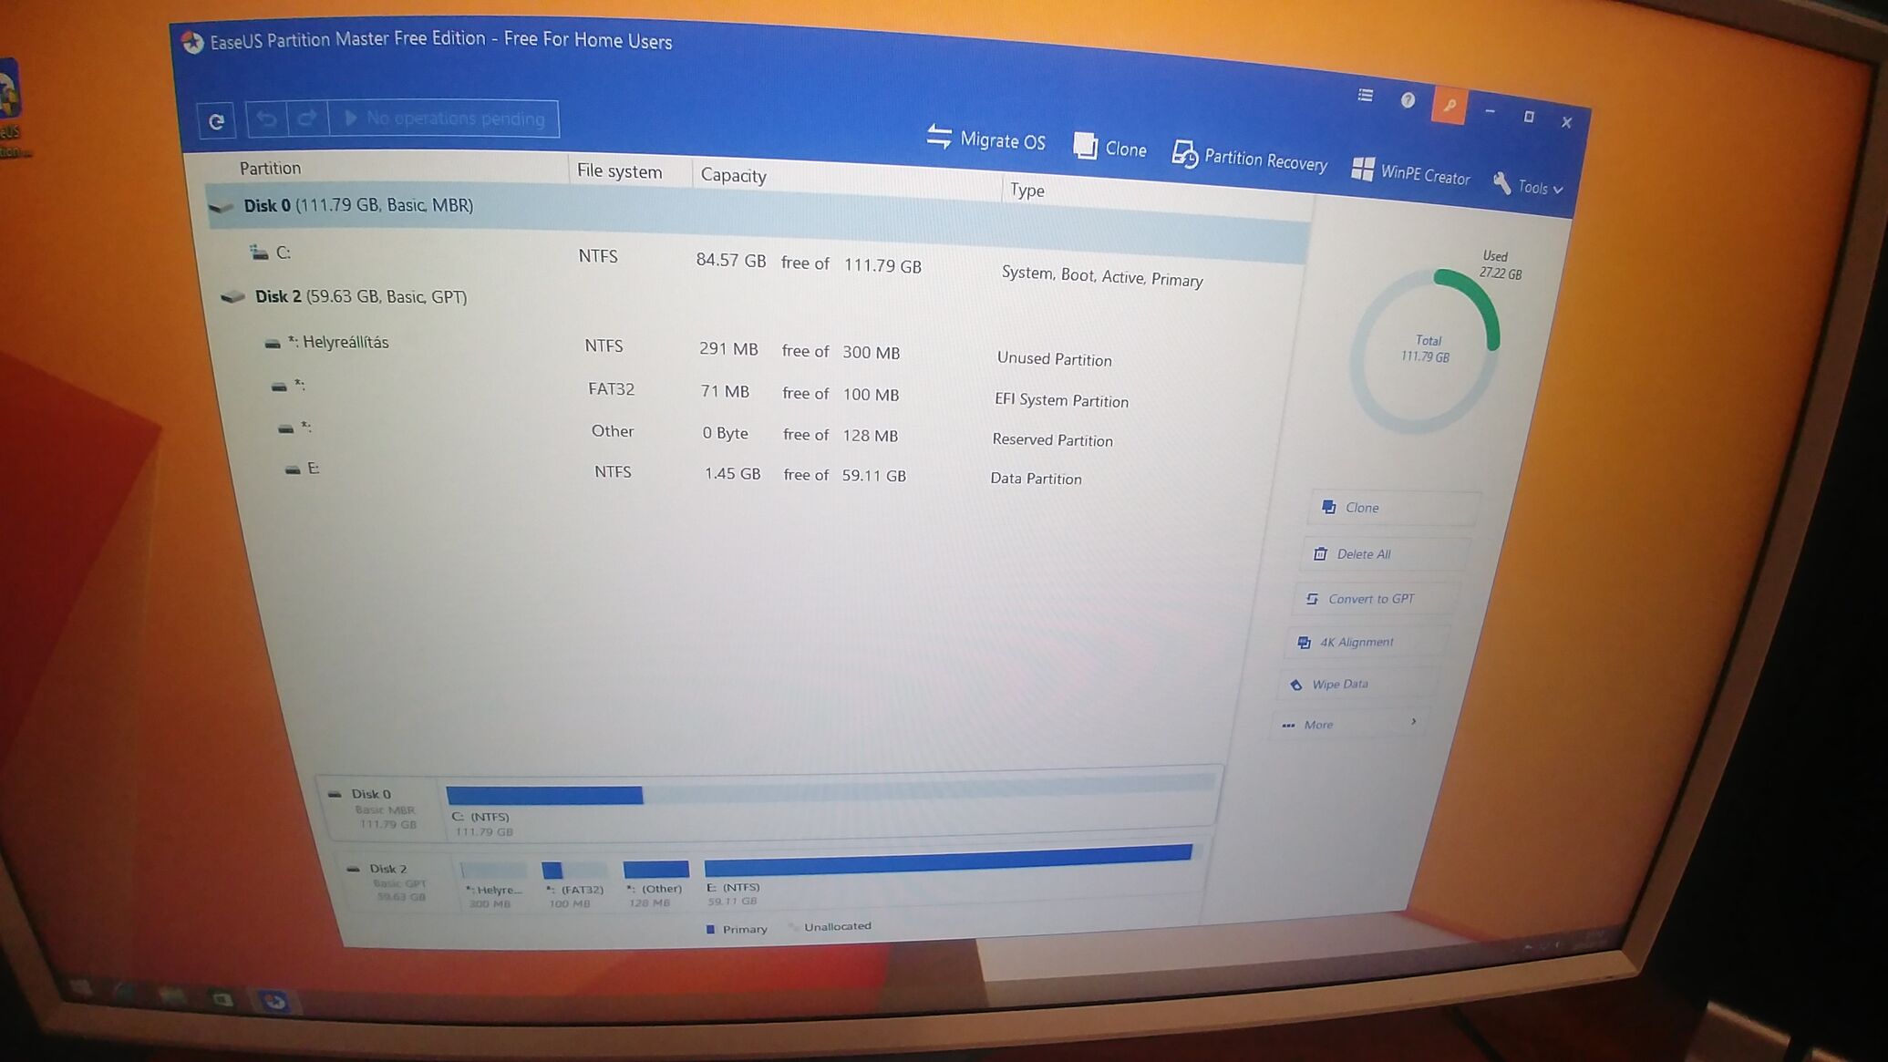The height and width of the screenshot is (1062, 1888).
Task: Open WinPE Creator
Action: tap(1410, 172)
